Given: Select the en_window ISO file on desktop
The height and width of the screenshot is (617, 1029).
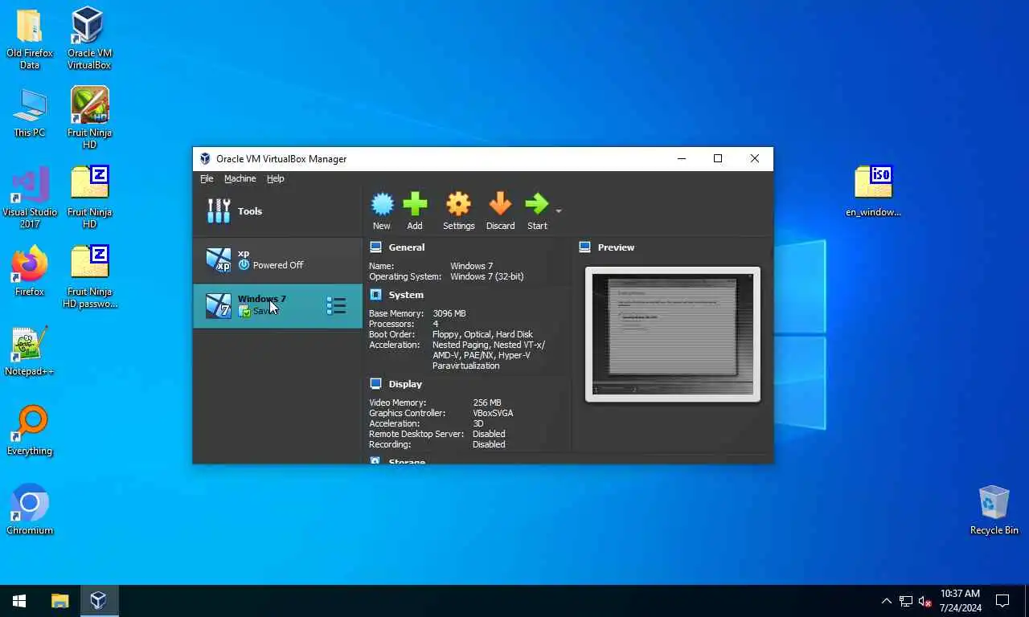Looking at the screenshot, I should pos(874,191).
